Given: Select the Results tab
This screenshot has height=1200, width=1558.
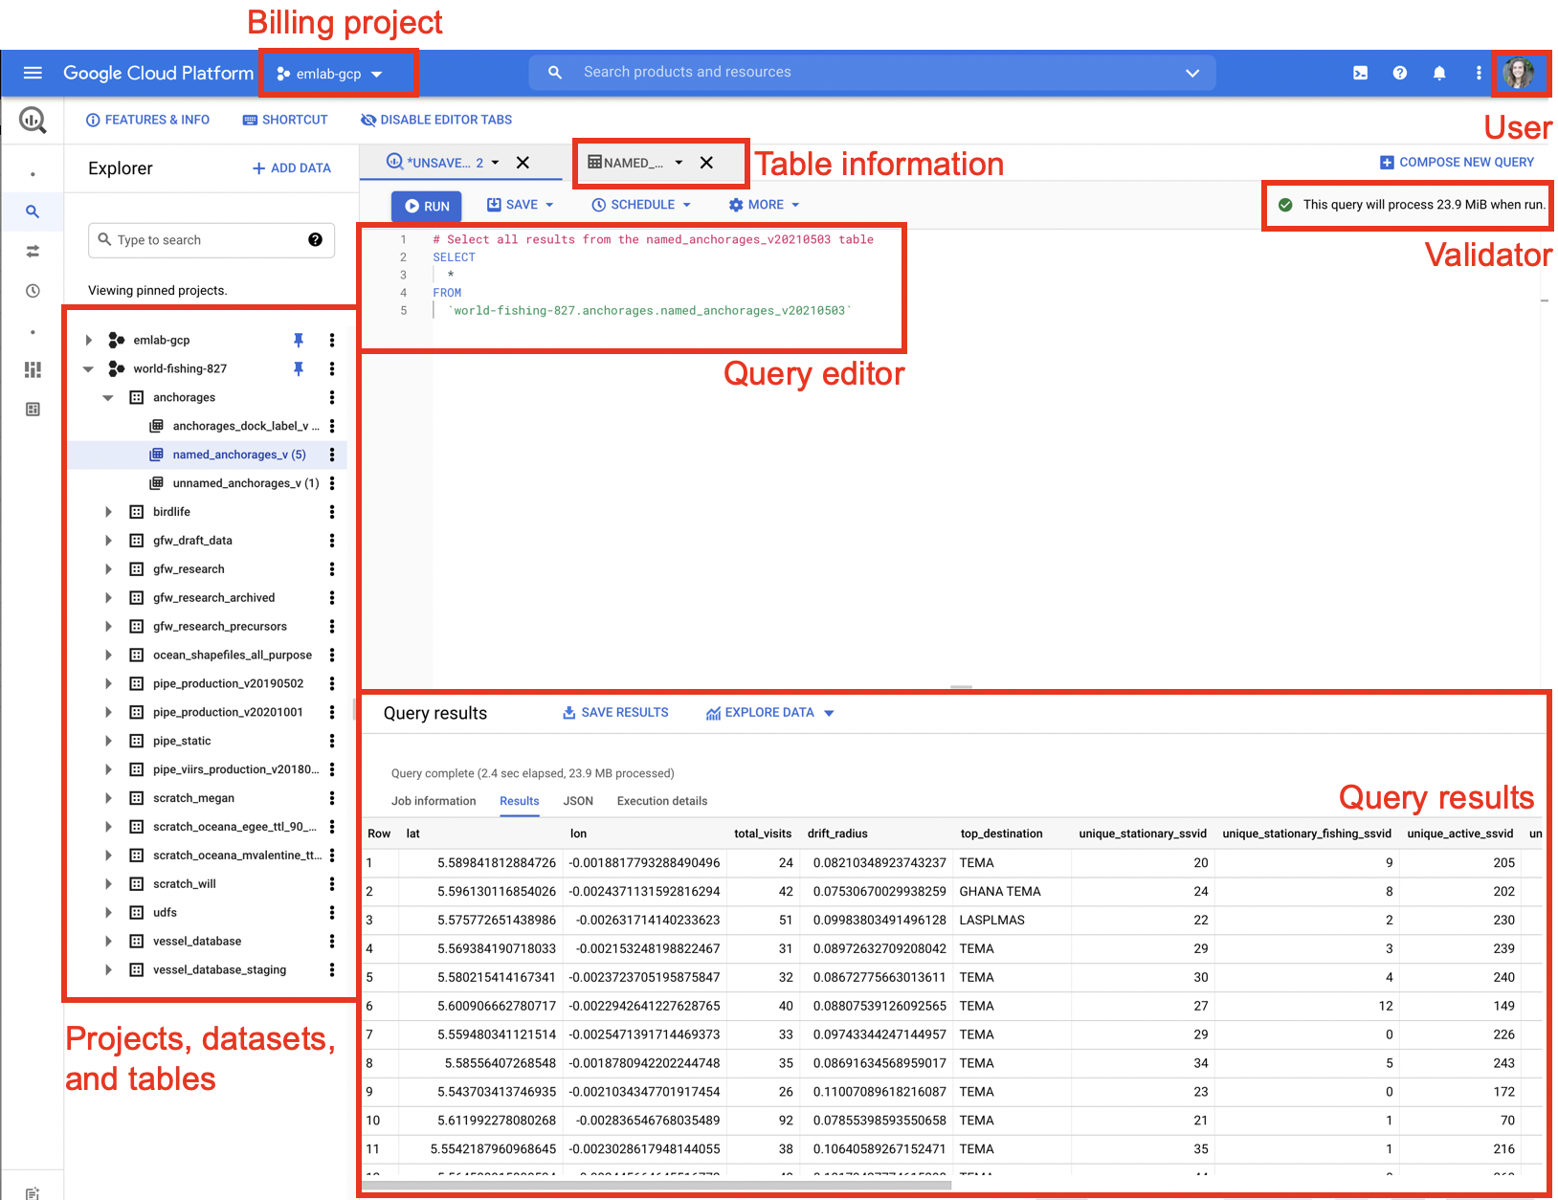Looking at the screenshot, I should 520,801.
